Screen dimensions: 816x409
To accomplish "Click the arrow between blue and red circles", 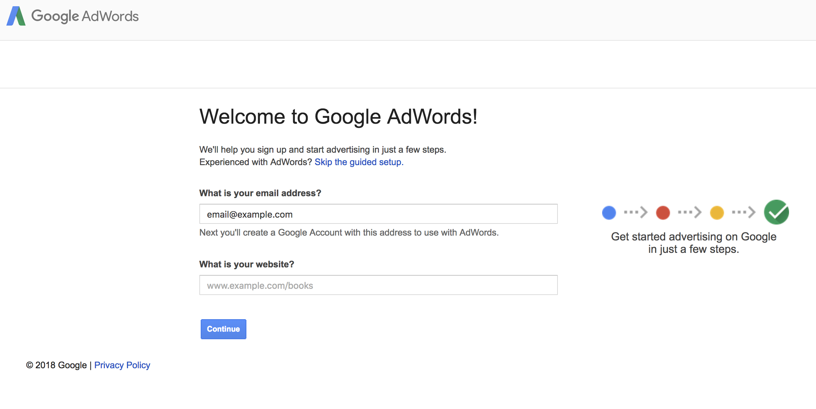I will [x=636, y=212].
